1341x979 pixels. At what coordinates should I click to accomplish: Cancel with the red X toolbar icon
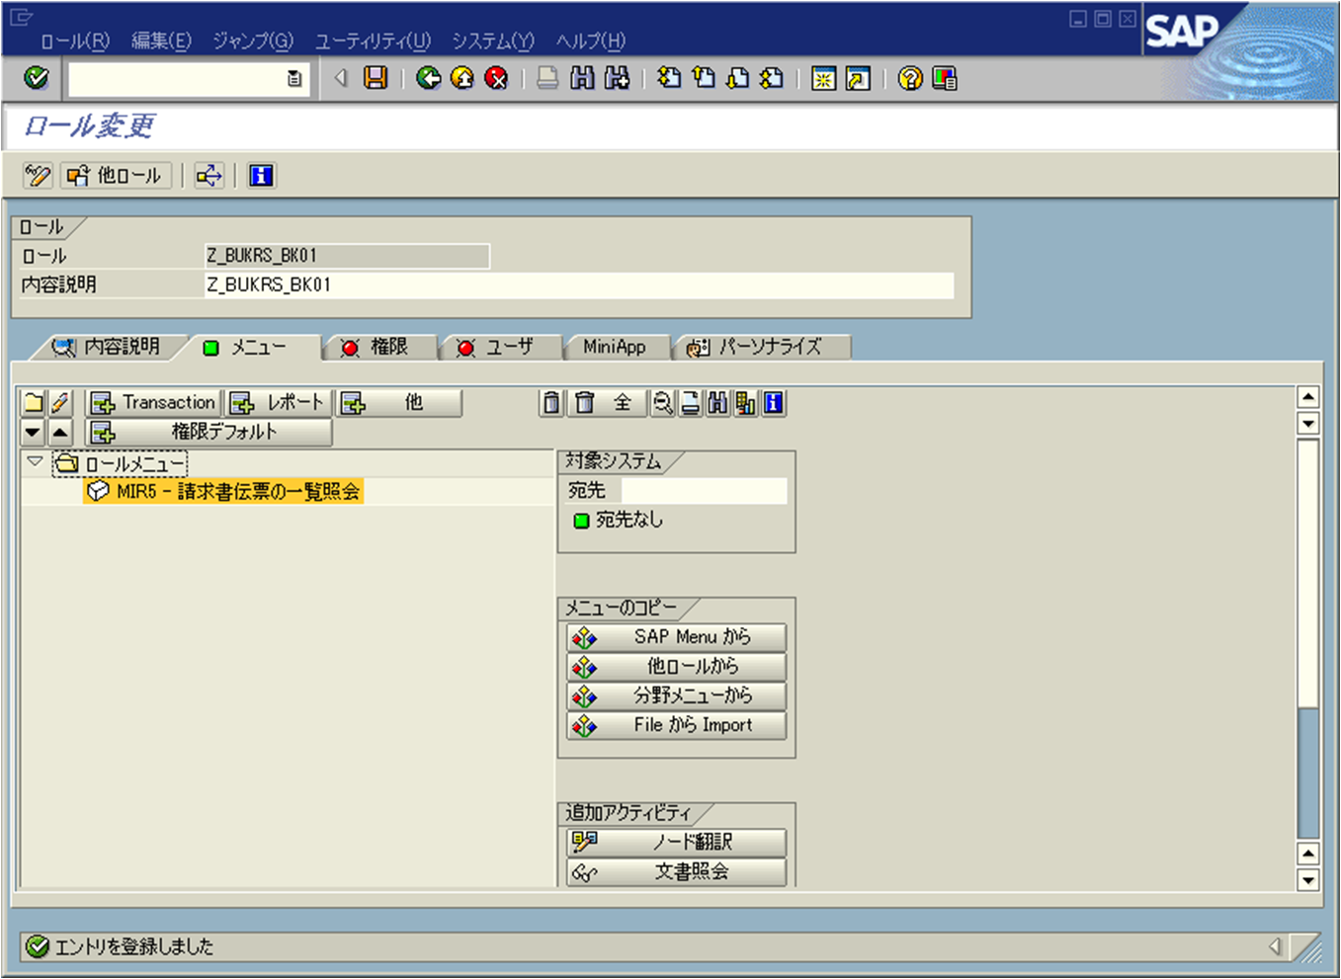pyautogui.click(x=497, y=79)
